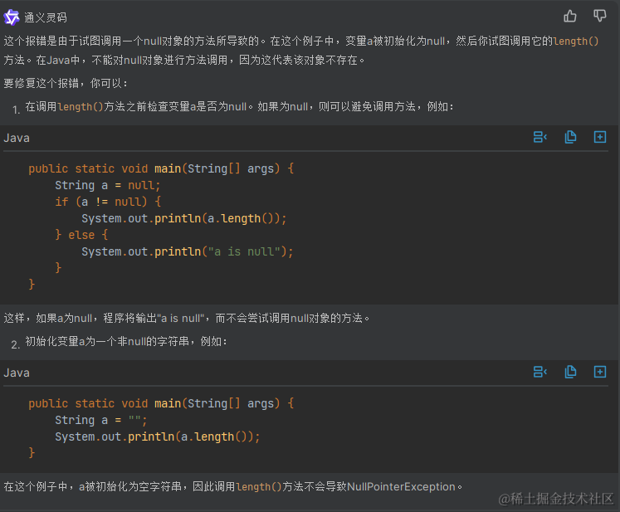Click the thumbs up feedback icon
620x512 pixels.
click(x=569, y=17)
